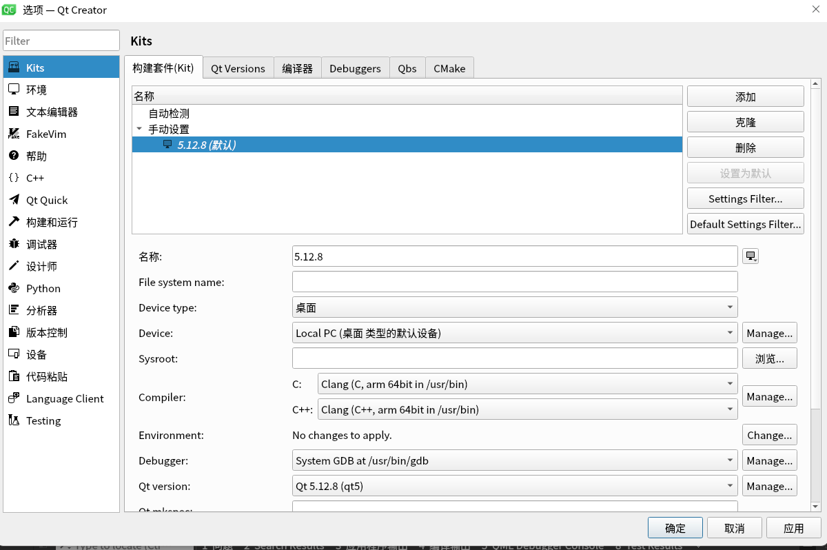
Task: Open the Qt version dropdown
Action: click(x=515, y=486)
